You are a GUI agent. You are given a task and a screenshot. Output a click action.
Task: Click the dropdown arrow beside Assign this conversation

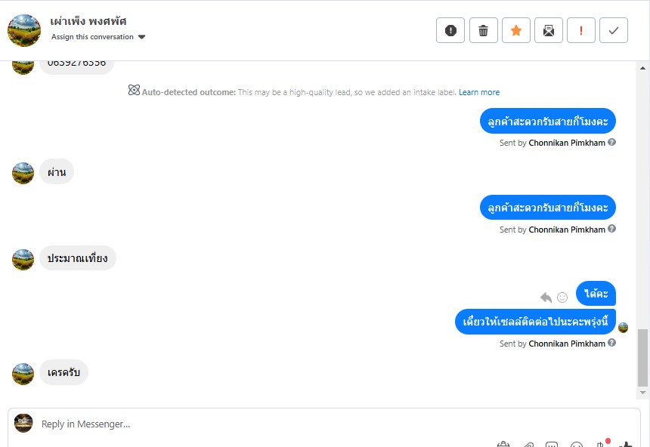click(x=141, y=37)
